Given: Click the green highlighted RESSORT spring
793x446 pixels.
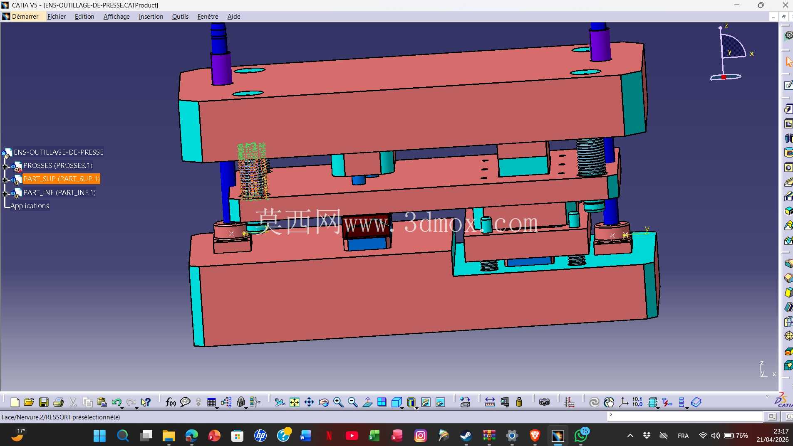Looking at the screenshot, I should pyautogui.click(x=253, y=171).
